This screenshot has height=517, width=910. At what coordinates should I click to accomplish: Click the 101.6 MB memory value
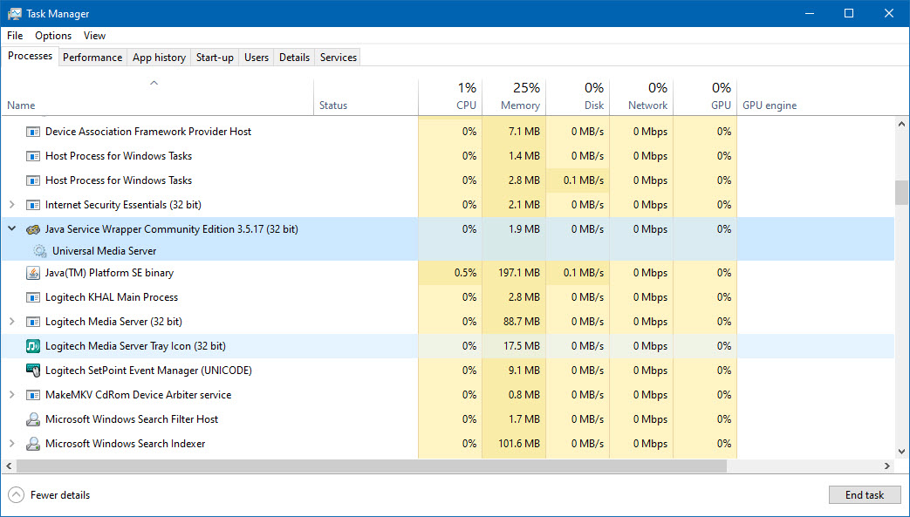(x=519, y=443)
